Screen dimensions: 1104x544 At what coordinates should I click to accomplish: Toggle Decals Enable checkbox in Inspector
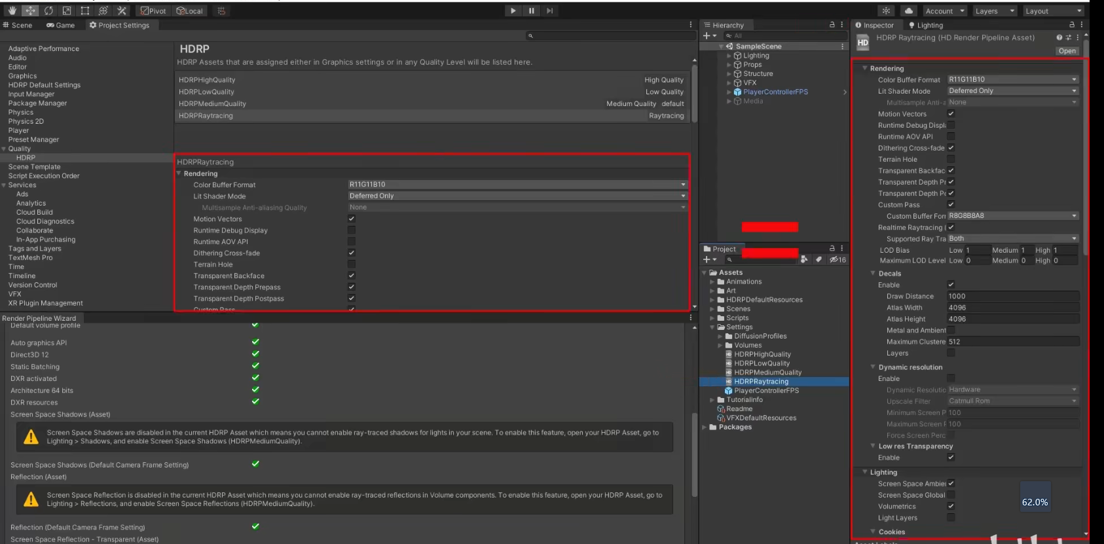[x=951, y=285]
